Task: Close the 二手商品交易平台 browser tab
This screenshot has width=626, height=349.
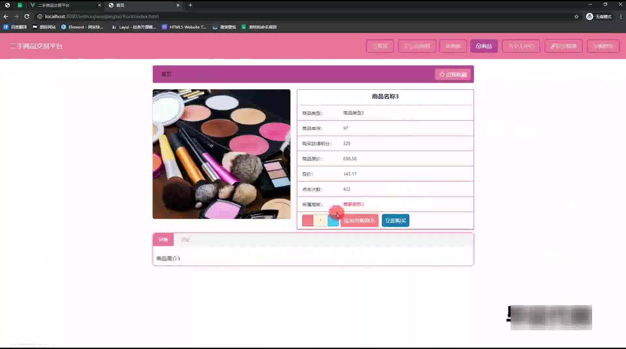Action: tap(99, 5)
